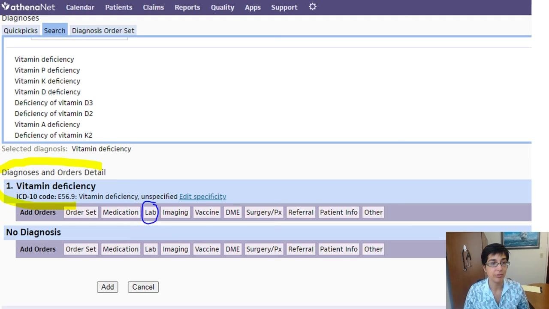Open the Calendar menu
Screen dimensions: 549x309
80,7
